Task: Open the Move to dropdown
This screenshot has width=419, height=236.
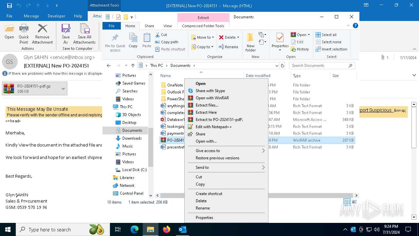Action: (x=203, y=37)
